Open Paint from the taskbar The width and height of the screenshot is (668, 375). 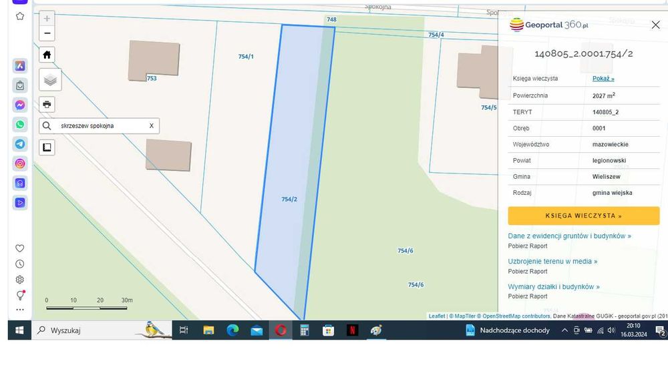point(376,330)
